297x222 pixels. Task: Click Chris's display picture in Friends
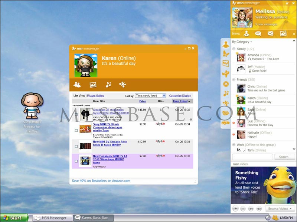coord(241,88)
